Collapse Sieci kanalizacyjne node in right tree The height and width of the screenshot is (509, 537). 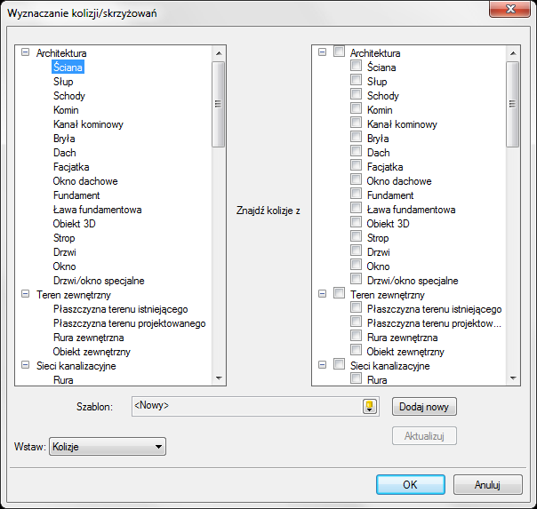coord(322,365)
